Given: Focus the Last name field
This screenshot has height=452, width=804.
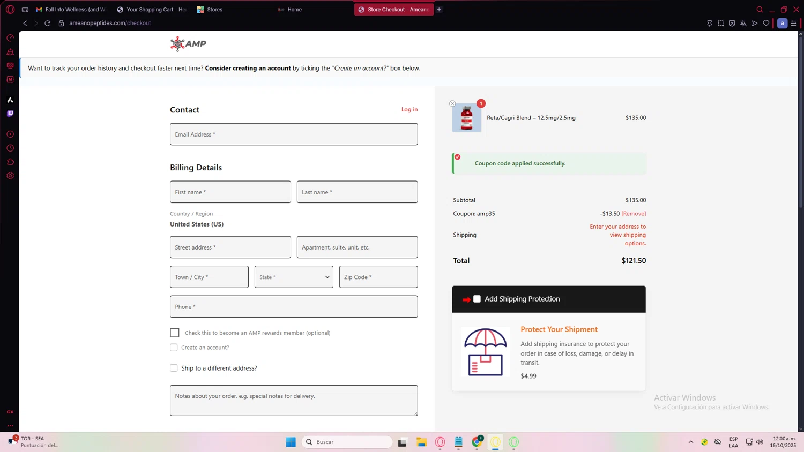Looking at the screenshot, I should point(358,192).
